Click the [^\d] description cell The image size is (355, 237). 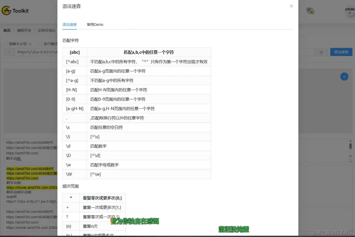pyautogui.click(x=149, y=155)
